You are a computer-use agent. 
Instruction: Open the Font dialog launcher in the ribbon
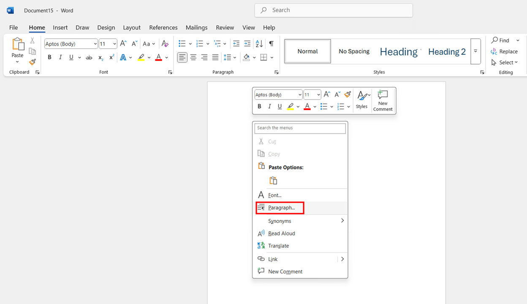(170, 72)
